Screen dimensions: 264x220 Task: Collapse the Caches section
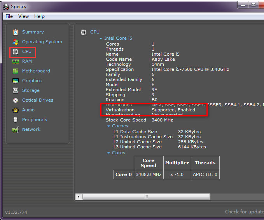[109, 126]
